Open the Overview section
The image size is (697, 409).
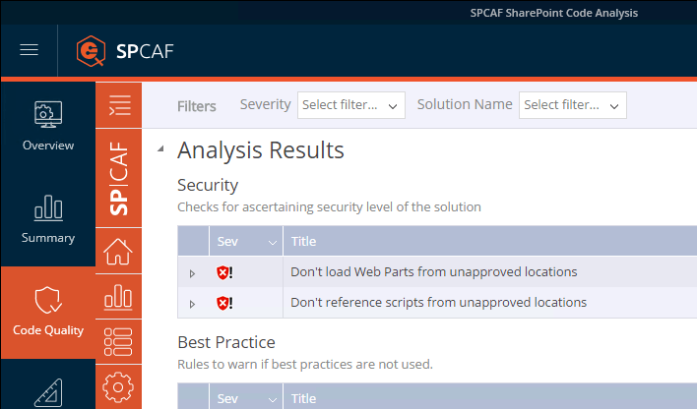click(48, 126)
